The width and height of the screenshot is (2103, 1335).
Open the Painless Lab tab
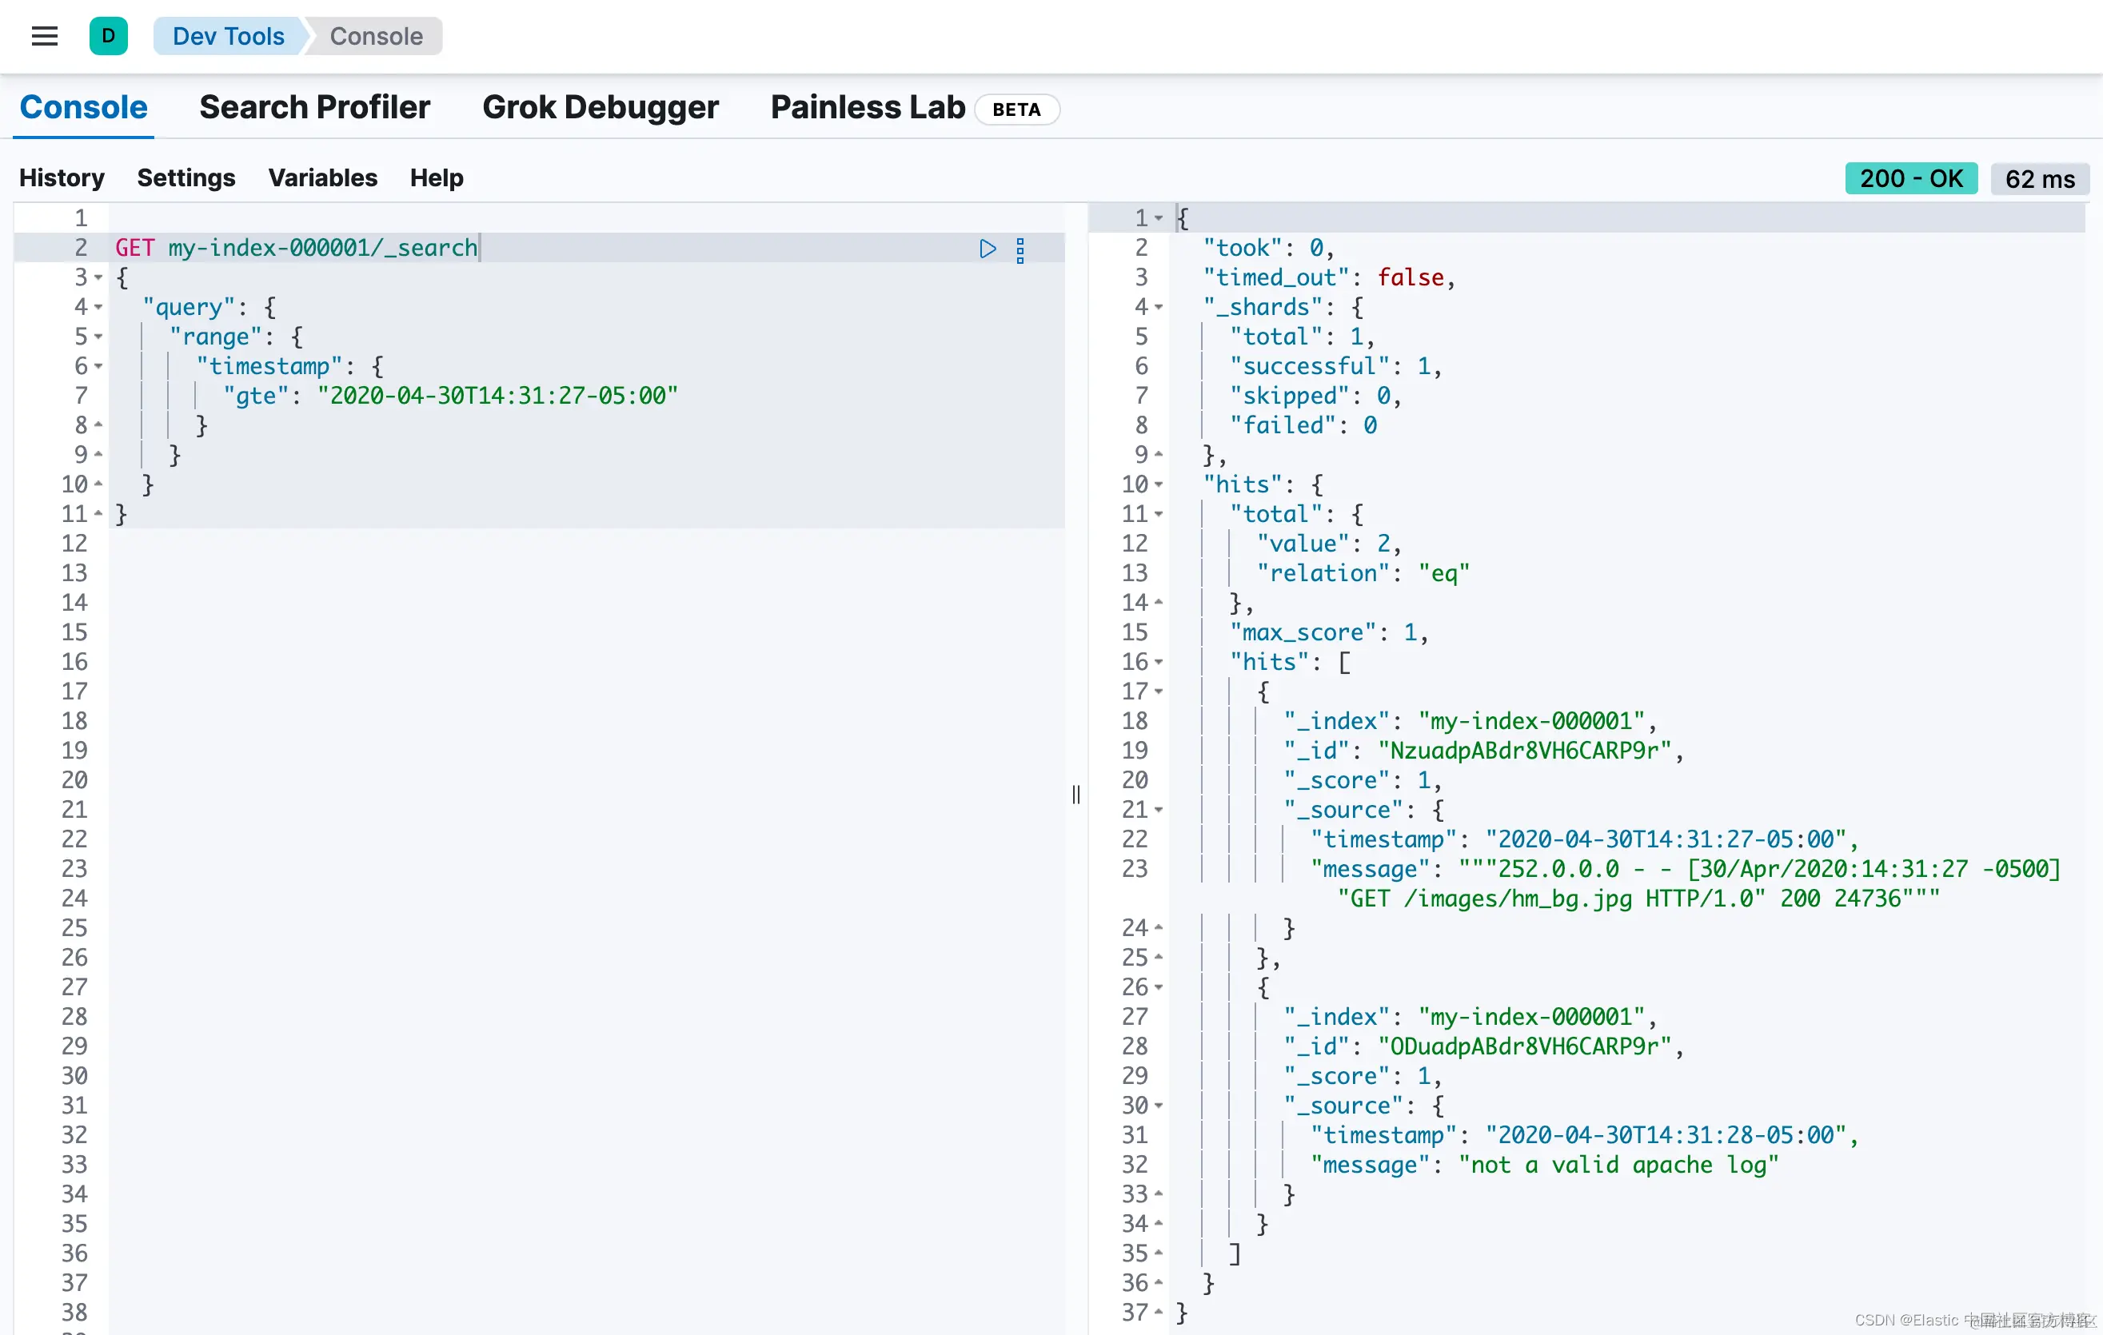pos(868,107)
